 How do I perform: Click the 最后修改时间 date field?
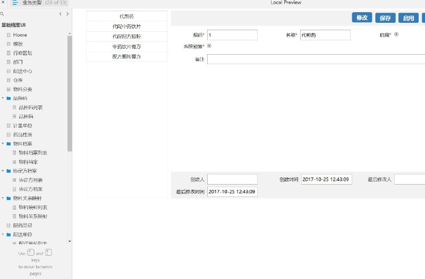[232, 191]
